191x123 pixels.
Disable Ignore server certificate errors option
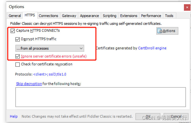point(18,56)
